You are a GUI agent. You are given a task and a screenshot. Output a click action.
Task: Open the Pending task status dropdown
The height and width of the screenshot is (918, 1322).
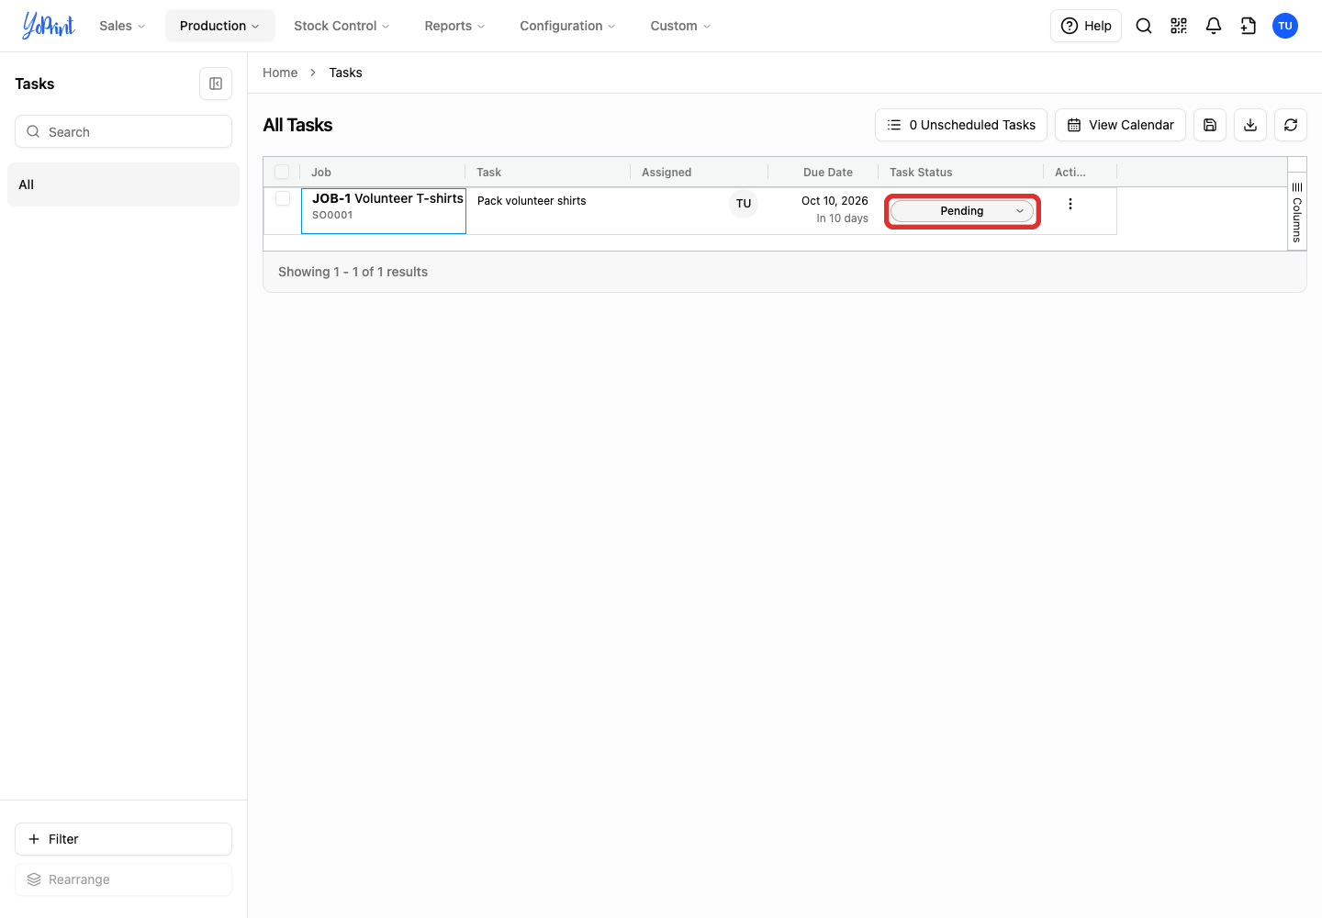pyautogui.click(x=962, y=211)
